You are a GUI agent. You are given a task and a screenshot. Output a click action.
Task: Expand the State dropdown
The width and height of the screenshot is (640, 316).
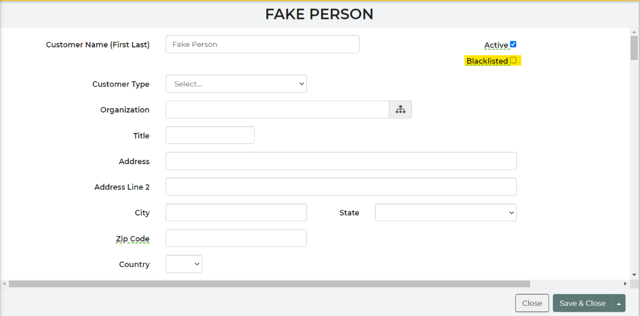tap(446, 212)
